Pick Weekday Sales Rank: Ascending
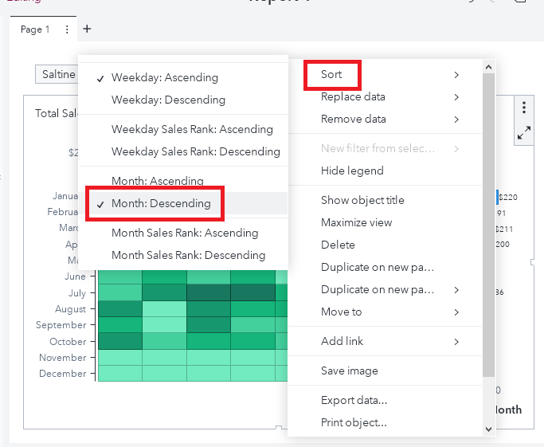Screen dimensions: 544x447 pyautogui.click(x=192, y=129)
